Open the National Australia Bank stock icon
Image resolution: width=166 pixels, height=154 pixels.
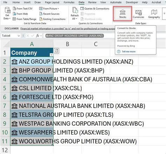point(14,106)
